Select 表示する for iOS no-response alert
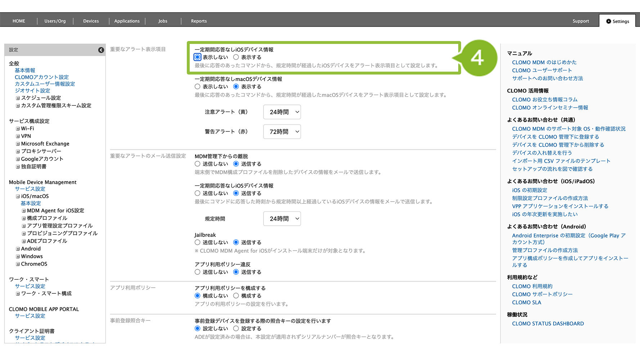The width and height of the screenshot is (640, 360). 236,57
